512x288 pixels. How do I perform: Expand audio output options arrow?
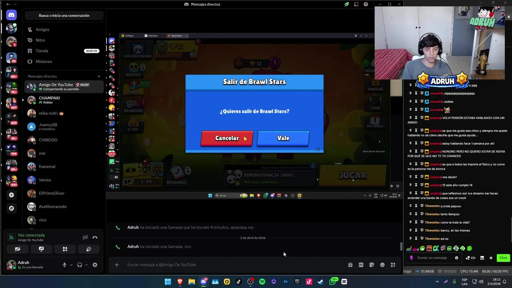tap(86, 265)
